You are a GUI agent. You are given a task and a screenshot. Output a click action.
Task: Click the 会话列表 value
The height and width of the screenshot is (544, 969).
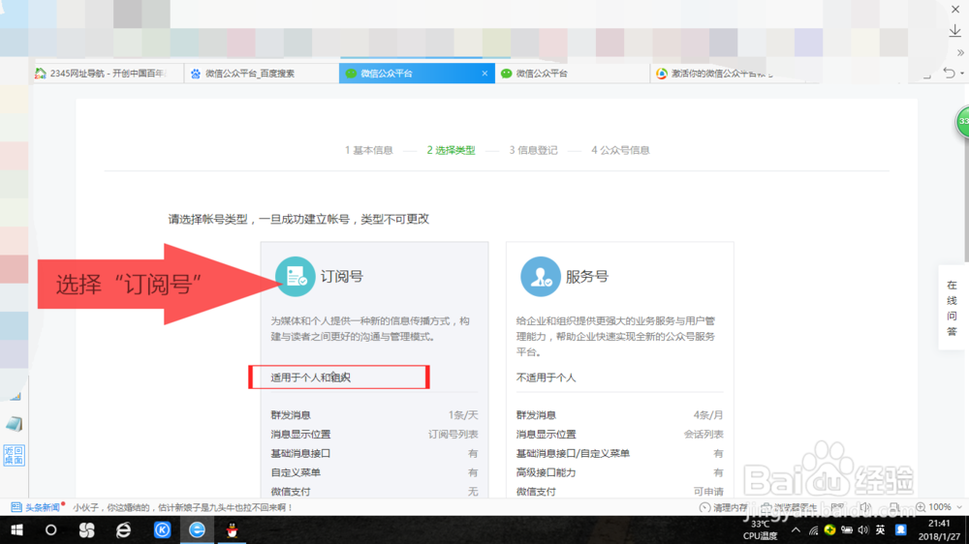pyautogui.click(x=703, y=434)
